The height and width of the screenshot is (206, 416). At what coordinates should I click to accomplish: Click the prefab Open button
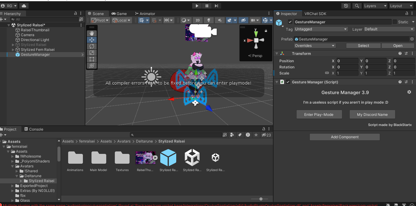point(398,46)
